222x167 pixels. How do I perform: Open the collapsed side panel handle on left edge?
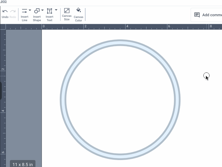click(1, 91)
